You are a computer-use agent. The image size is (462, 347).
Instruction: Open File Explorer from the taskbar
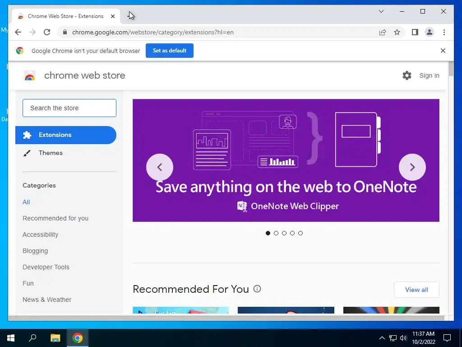pos(55,338)
